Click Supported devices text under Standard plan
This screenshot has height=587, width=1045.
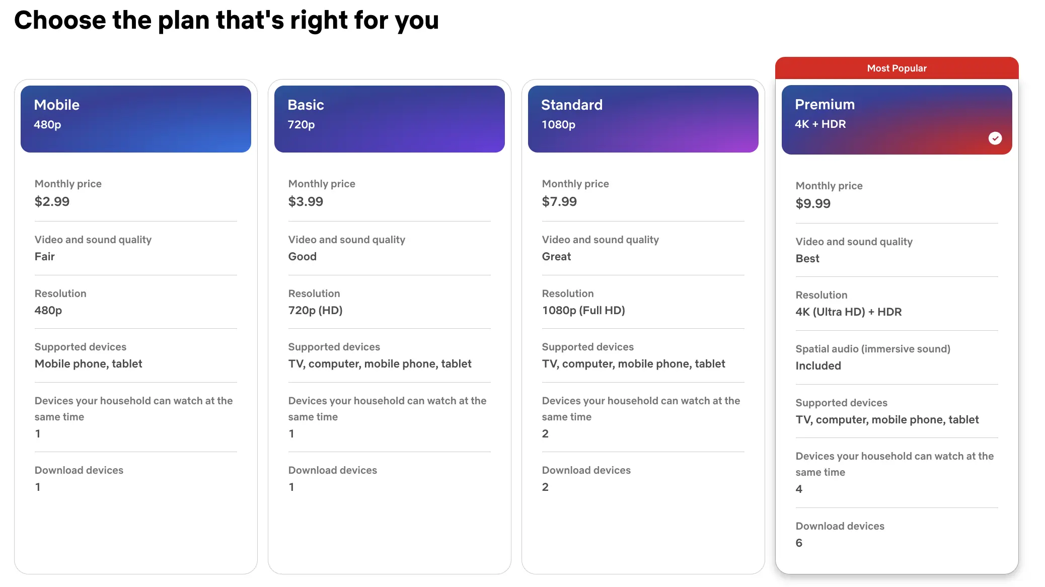pos(587,346)
